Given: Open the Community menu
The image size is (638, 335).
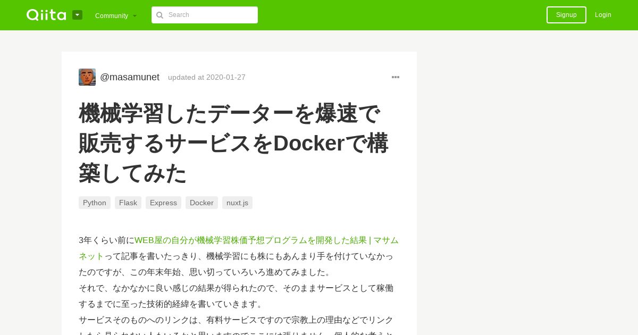Looking at the screenshot, I should [x=116, y=15].
